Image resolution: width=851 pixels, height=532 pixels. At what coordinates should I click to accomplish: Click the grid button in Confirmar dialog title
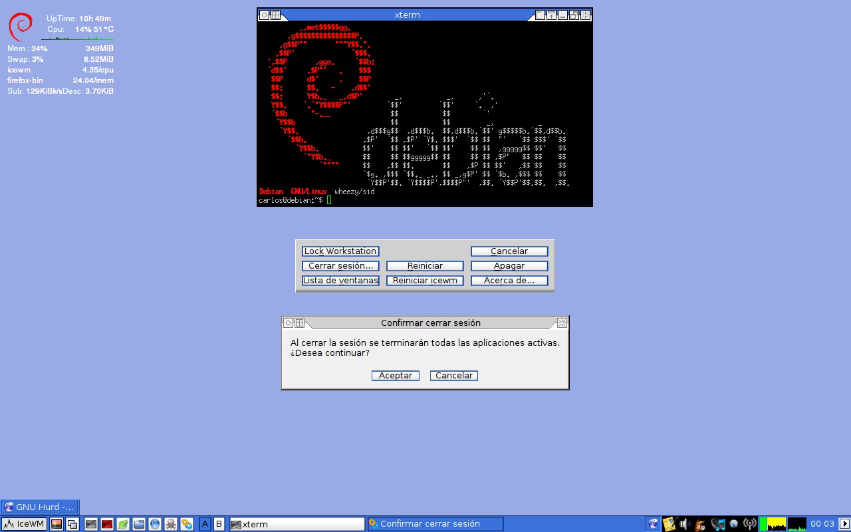[x=299, y=323]
